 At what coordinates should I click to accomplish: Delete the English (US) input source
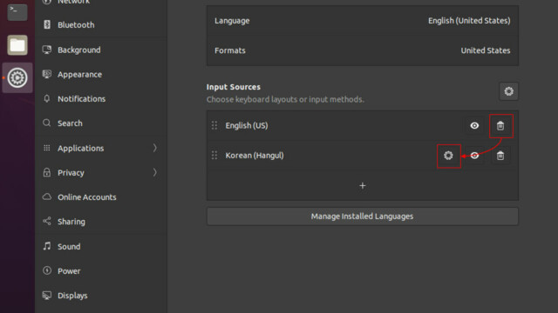tap(500, 125)
